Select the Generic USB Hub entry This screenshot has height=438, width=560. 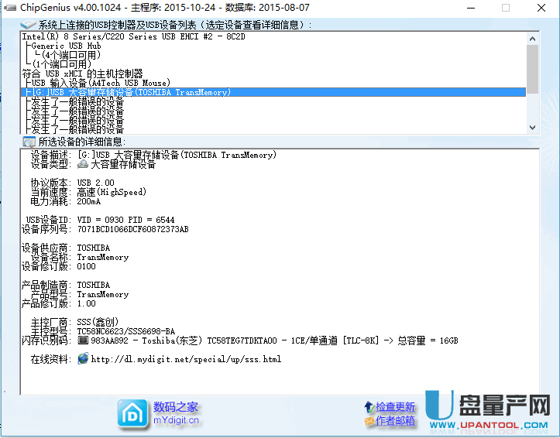coord(68,46)
